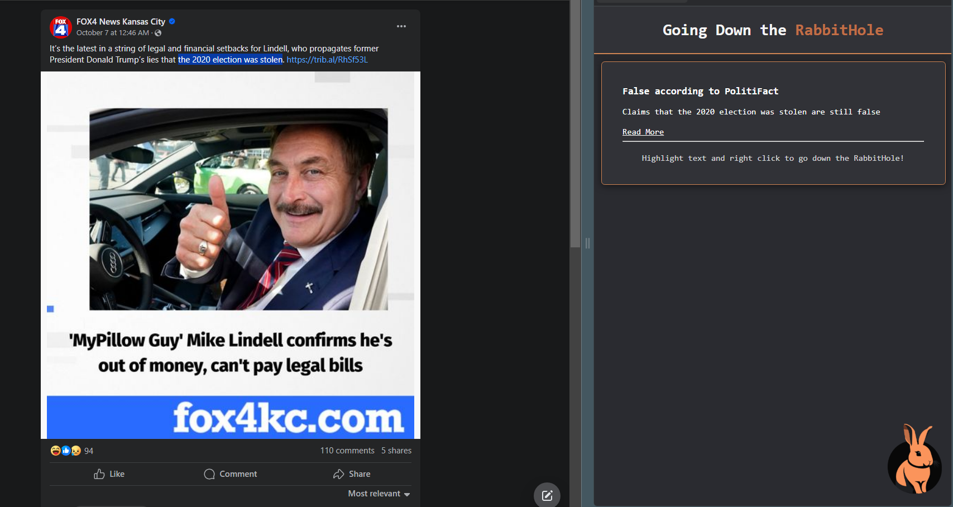Click the page vertical scrollbar thumb

(x=575, y=124)
